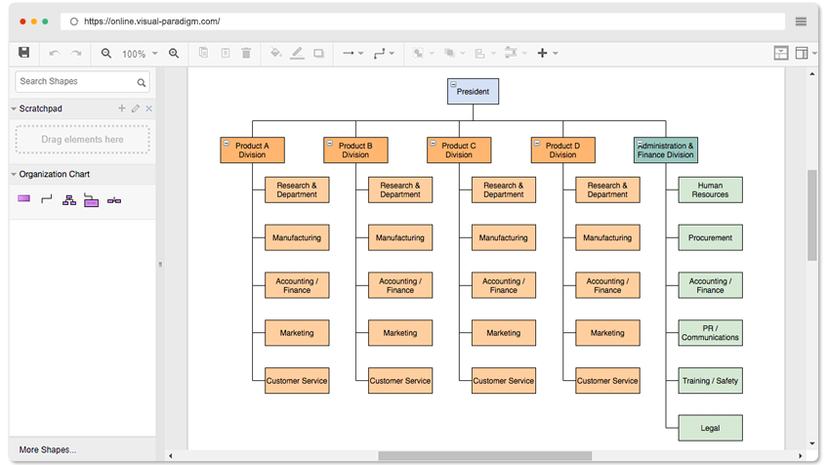Click the vertical scrollbar thumb
Image resolution: width=828 pixels, height=465 pixels.
pyautogui.click(x=812, y=215)
